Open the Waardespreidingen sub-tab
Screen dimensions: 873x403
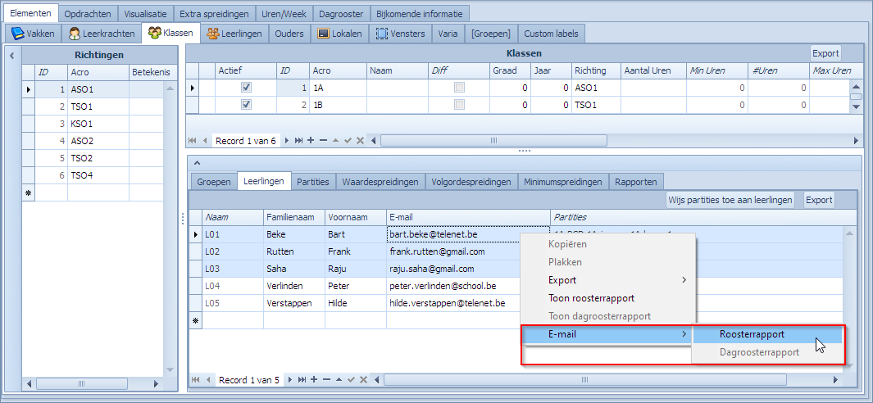coord(380,182)
